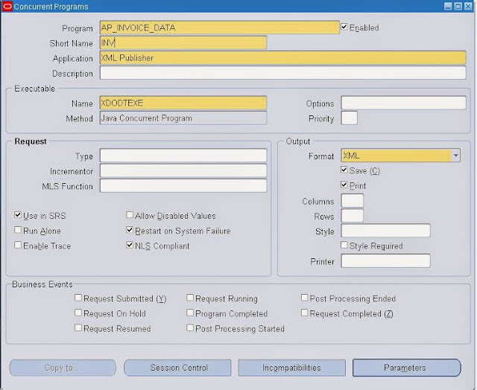Viewport: 477px width, 390px height.
Task: Check Request On Hold business event
Action: pos(78,313)
